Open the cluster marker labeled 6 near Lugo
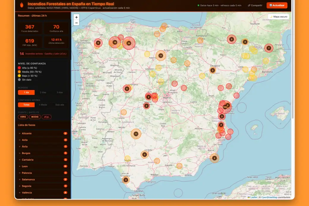This screenshot has height=206, width=309. coord(98,43)
